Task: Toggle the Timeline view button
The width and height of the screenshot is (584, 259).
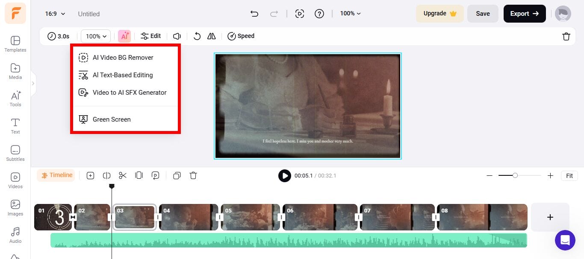Action: coord(56,175)
